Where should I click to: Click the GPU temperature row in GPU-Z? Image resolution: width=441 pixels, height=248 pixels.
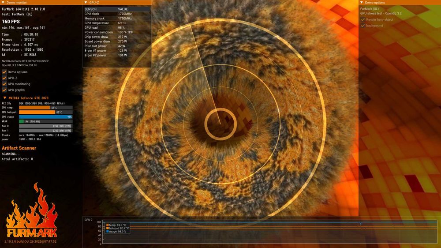tap(117, 23)
